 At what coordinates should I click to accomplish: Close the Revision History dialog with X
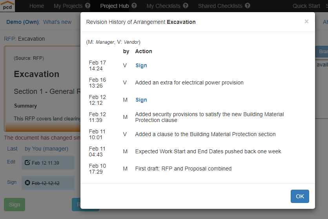[x=306, y=22]
